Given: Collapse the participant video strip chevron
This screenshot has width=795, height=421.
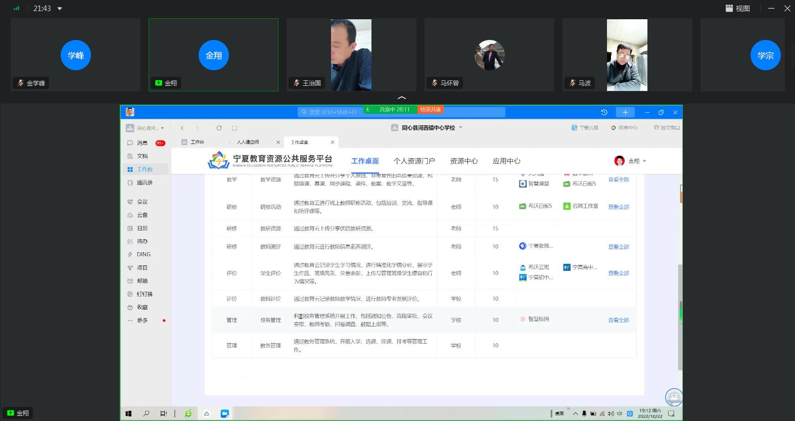Looking at the screenshot, I should point(402,98).
